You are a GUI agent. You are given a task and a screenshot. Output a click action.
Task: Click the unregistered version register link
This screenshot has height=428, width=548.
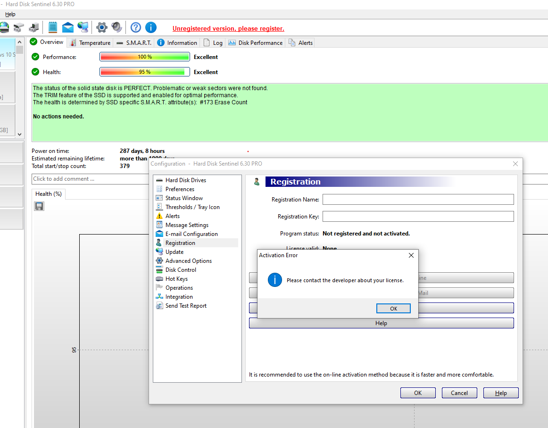point(228,29)
